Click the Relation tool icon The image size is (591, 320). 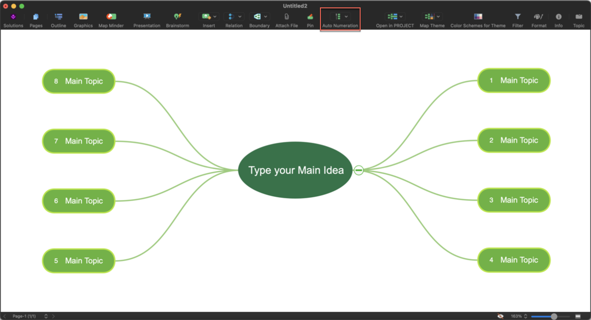coord(231,16)
